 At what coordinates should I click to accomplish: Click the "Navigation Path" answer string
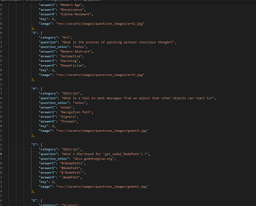pyautogui.click(x=76, y=112)
